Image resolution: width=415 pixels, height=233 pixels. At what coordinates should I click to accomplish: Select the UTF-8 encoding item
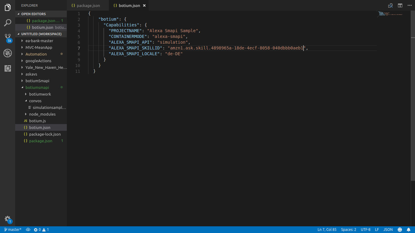(365, 230)
